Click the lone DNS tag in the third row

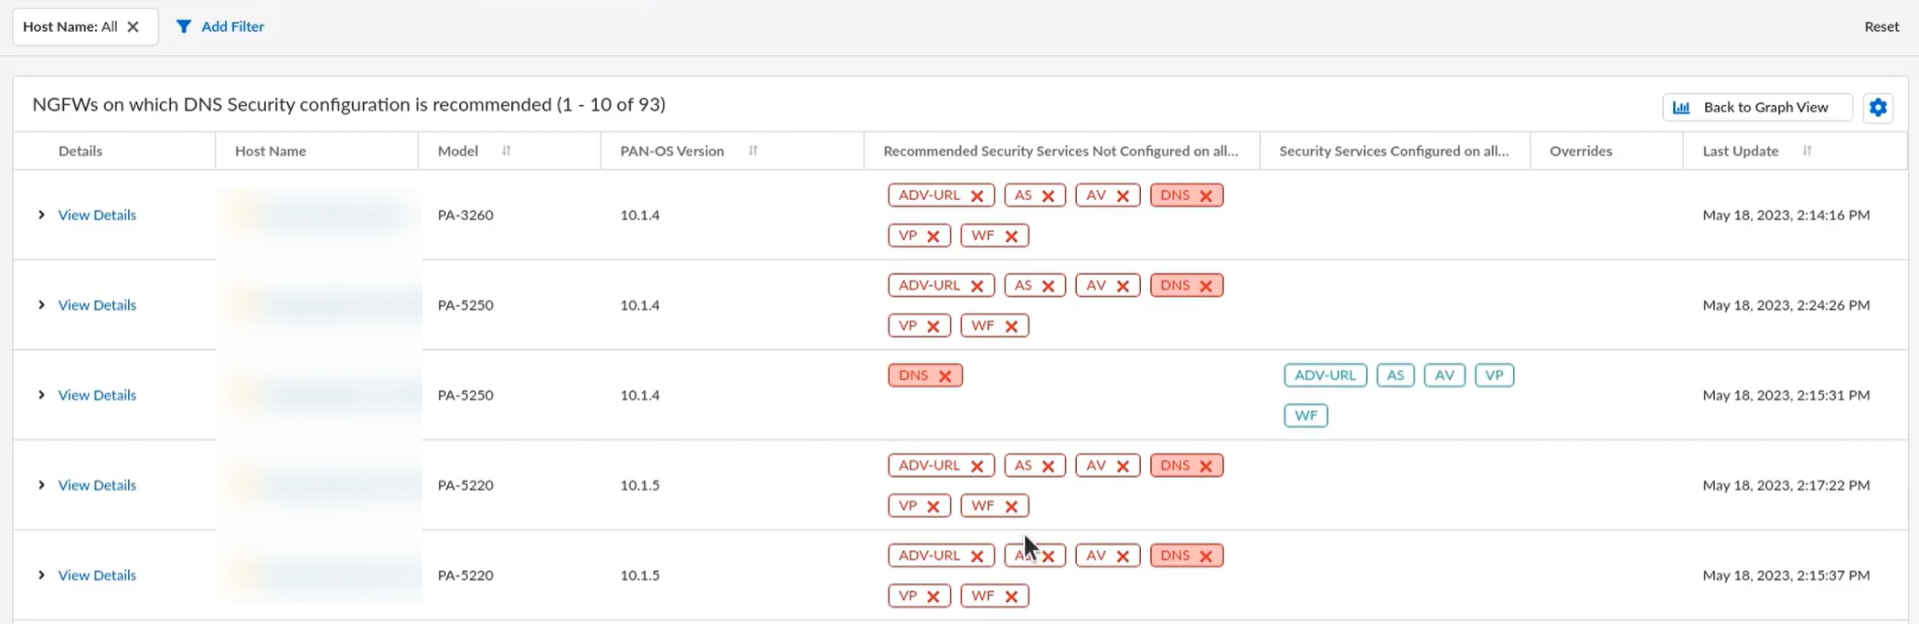pos(924,375)
